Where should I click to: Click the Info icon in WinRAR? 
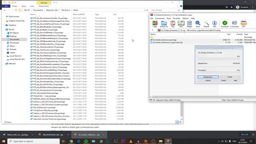tap(214, 24)
